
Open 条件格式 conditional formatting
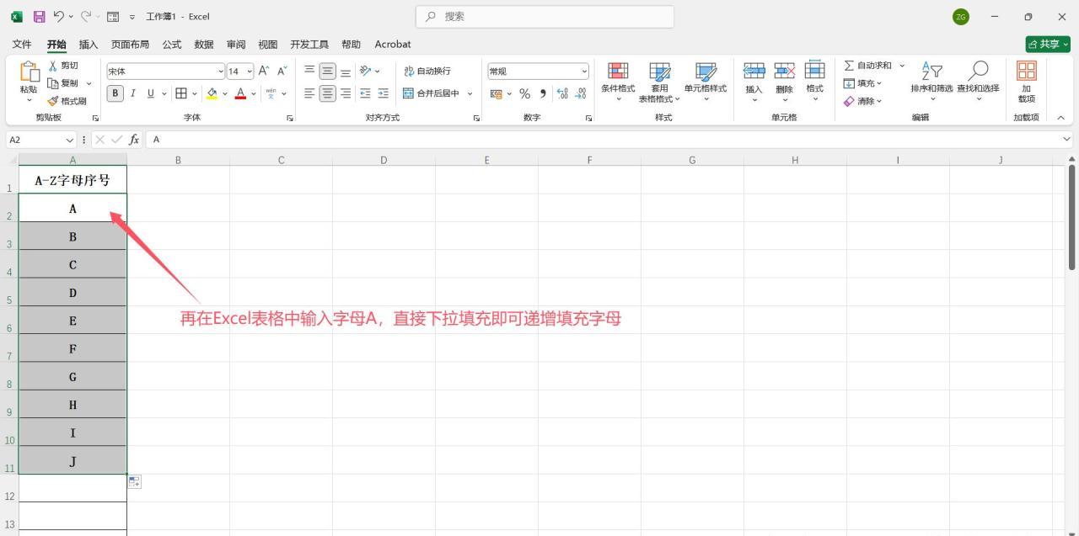[618, 82]
